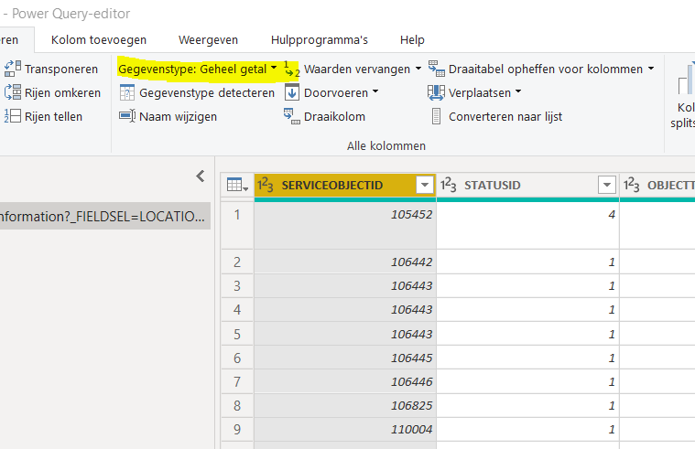Expand the Doorvoeren dropdown arrow

375,91
